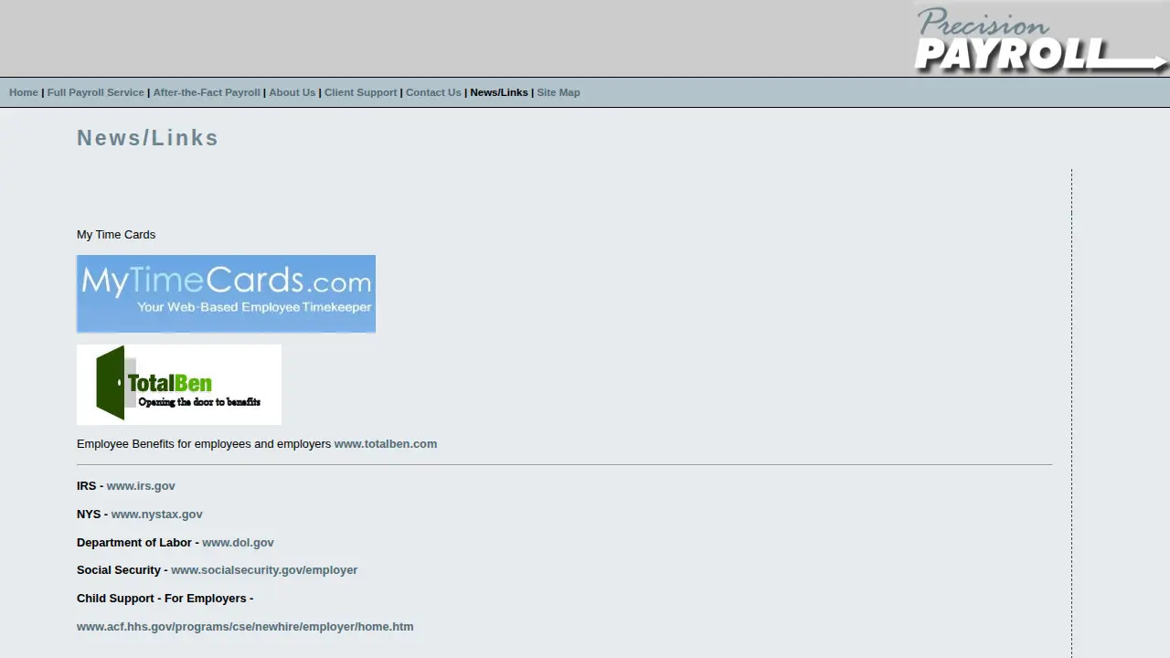The width and height of the screenshot is (1170, 658).
Task: Select the News/Links menu item
Action: coord(499,92)
